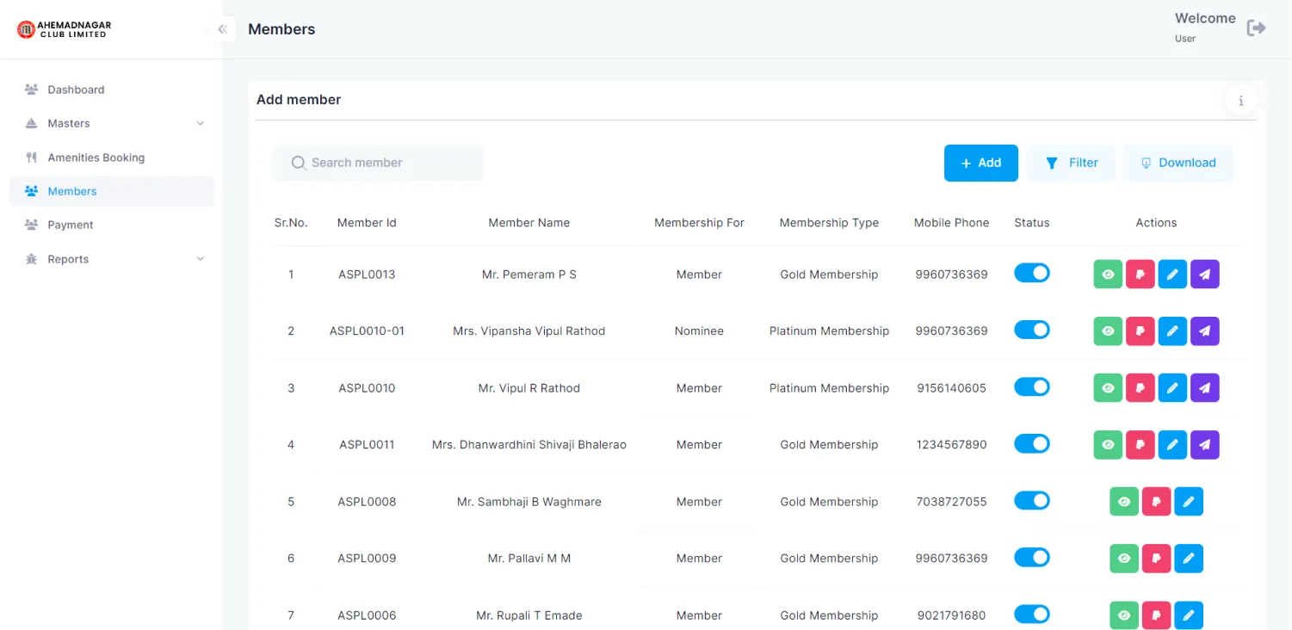The height and width of the screenshot is (630, 1292).
Task: Switch off status for ASPL0009
Action: (1032, 557)
